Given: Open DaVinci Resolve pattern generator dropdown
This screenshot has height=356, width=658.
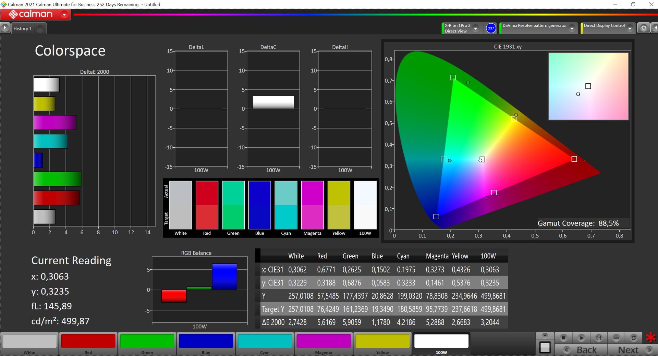Looking at the screenshot, I should (x=572, y=28).
